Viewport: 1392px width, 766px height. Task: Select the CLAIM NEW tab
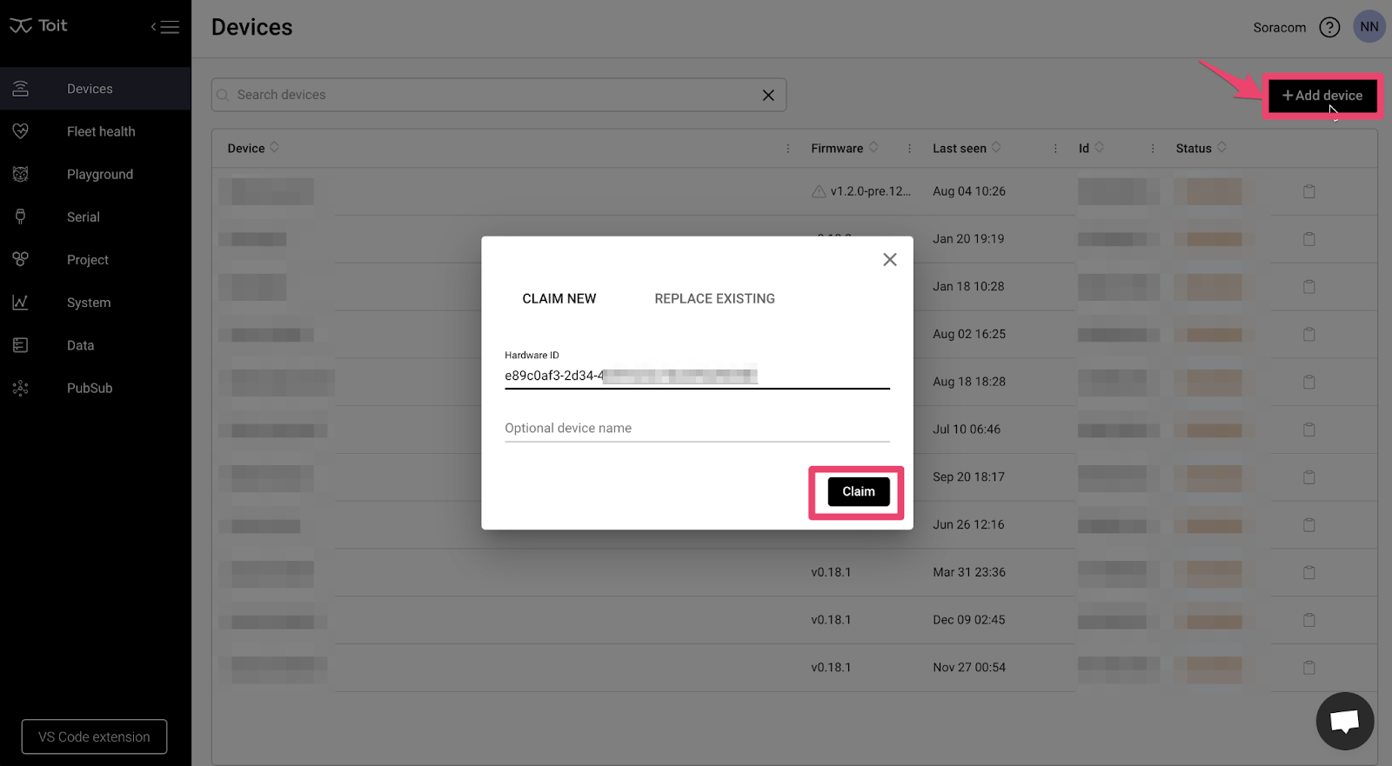pyautogui.click(x=559, y=298)
